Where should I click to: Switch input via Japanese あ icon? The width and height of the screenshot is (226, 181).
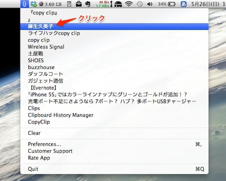click(184, 4)
